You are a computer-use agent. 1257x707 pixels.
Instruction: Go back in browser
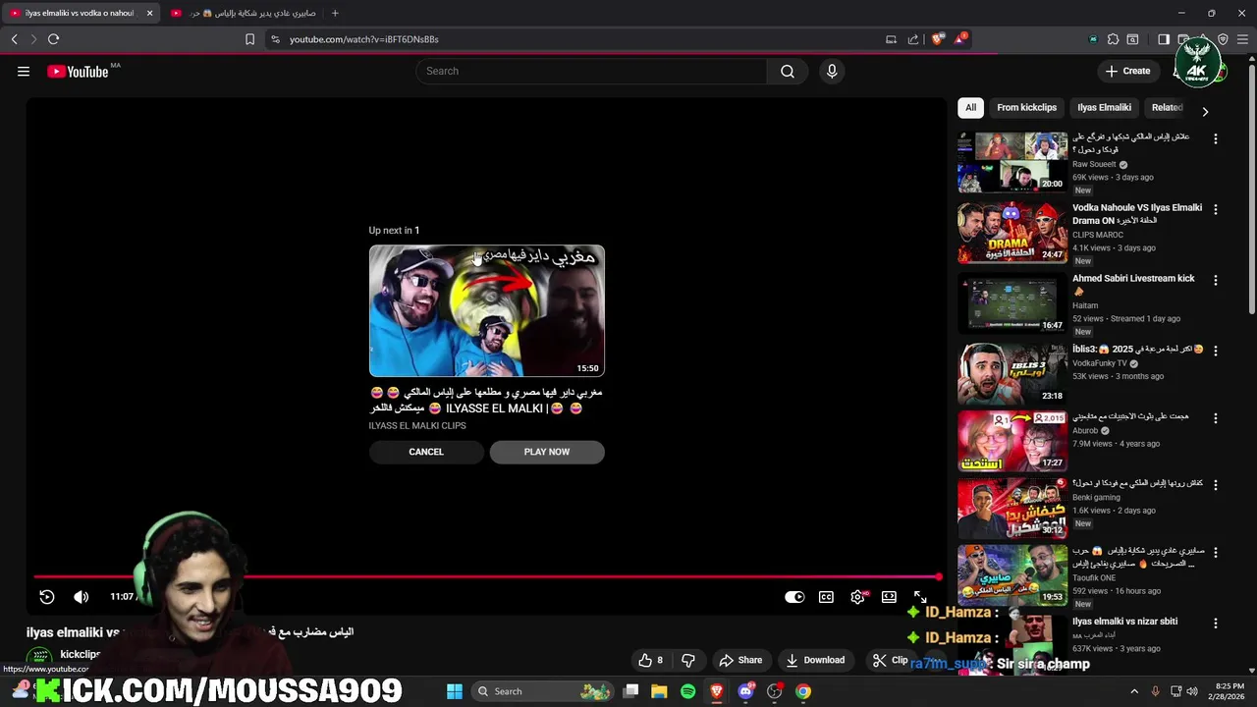[15, 39]
